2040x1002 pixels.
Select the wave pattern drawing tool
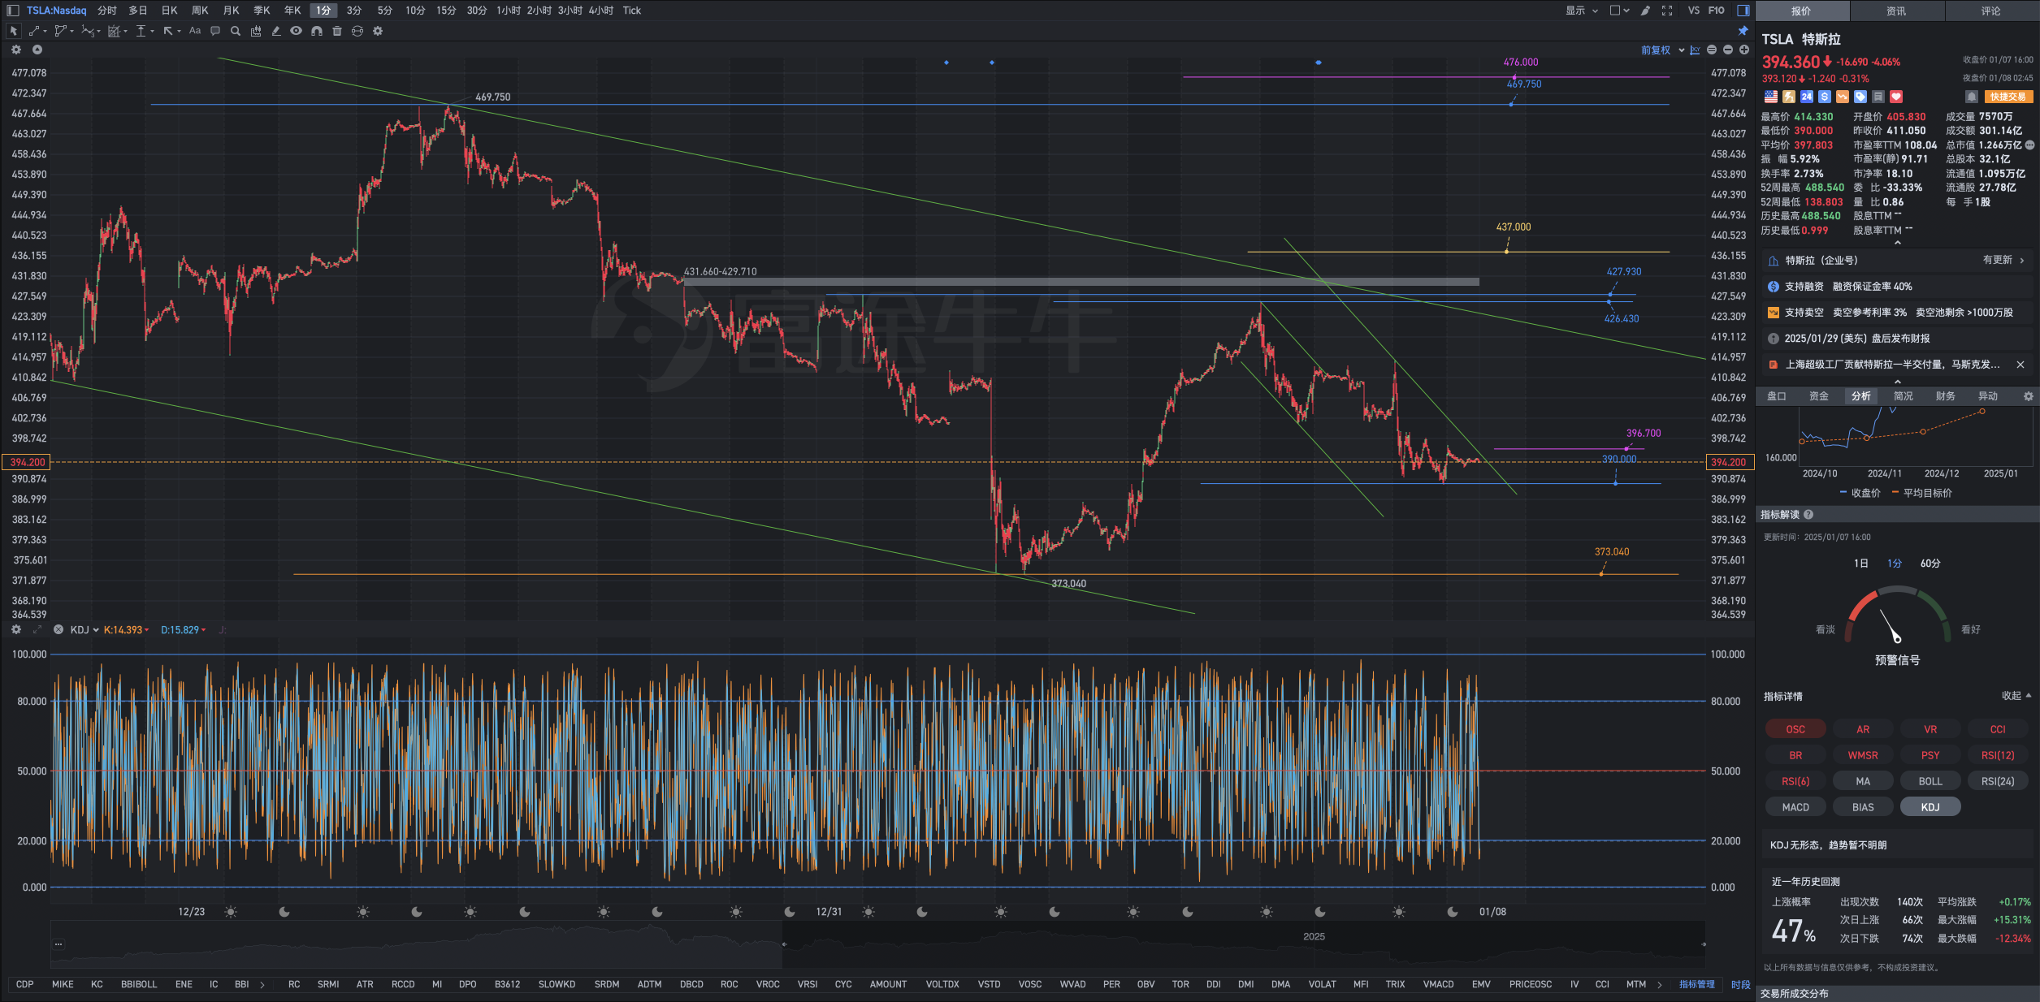(89, 31)
